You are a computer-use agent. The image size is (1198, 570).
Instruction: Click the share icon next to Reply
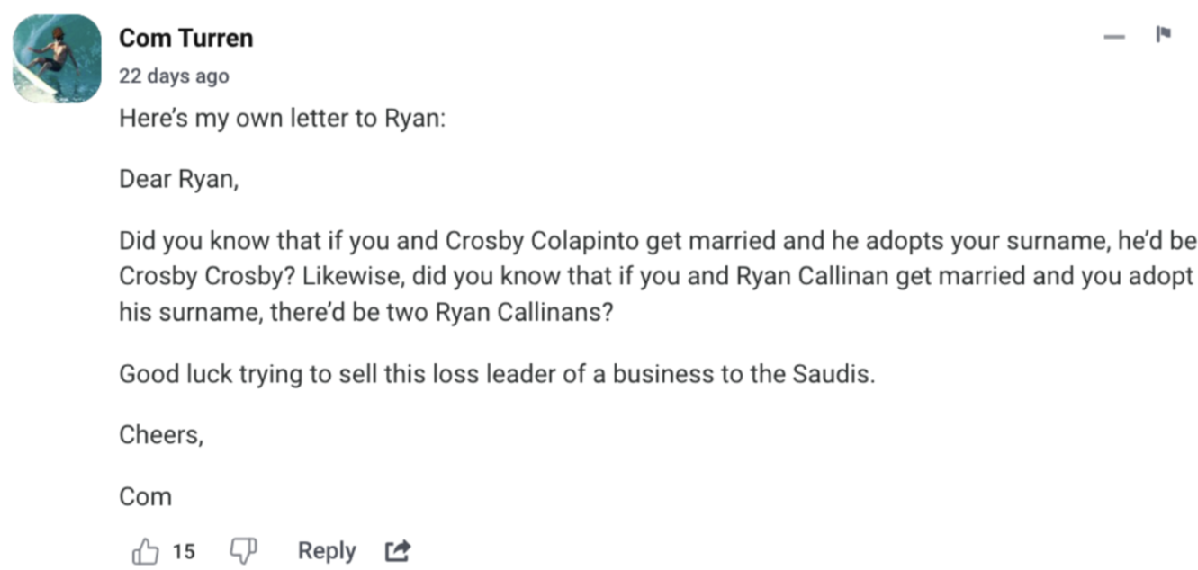click(x=397, y=550)
